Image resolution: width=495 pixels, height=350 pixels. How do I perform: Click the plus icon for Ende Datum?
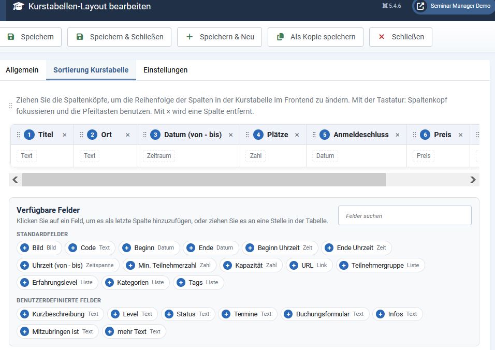click(x=191, y=248)
